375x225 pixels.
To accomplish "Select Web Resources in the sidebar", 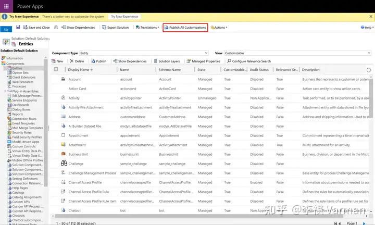I will 23,82.
